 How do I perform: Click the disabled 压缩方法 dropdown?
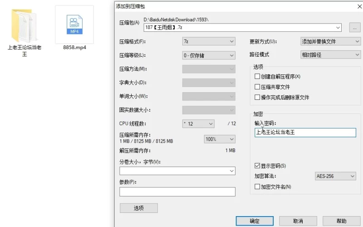209,69
